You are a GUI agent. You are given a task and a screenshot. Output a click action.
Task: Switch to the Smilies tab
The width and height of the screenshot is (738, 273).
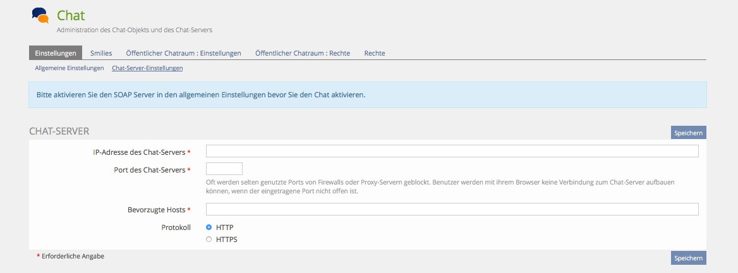click(x=101, y=53)
